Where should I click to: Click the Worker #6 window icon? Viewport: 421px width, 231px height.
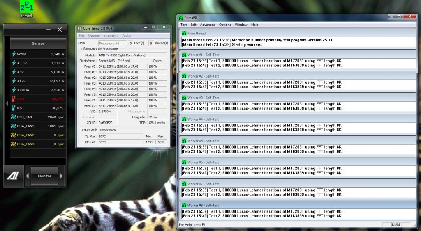click(184, 162)
